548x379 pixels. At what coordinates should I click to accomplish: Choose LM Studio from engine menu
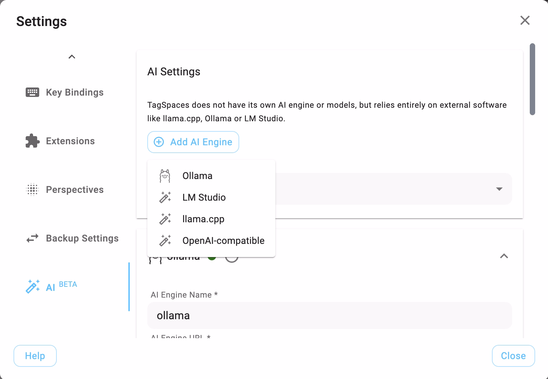[211, 197]
